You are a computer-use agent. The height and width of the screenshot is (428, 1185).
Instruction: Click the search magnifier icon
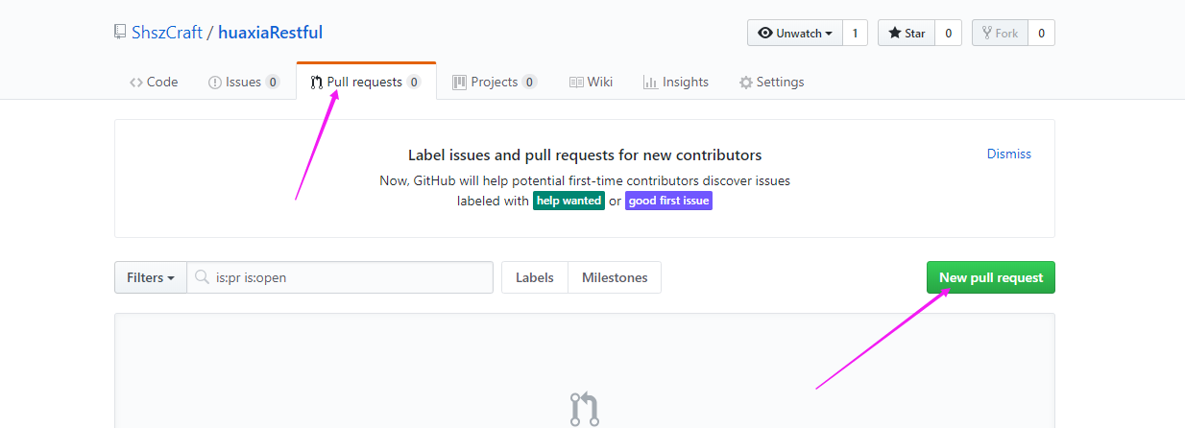202,277
